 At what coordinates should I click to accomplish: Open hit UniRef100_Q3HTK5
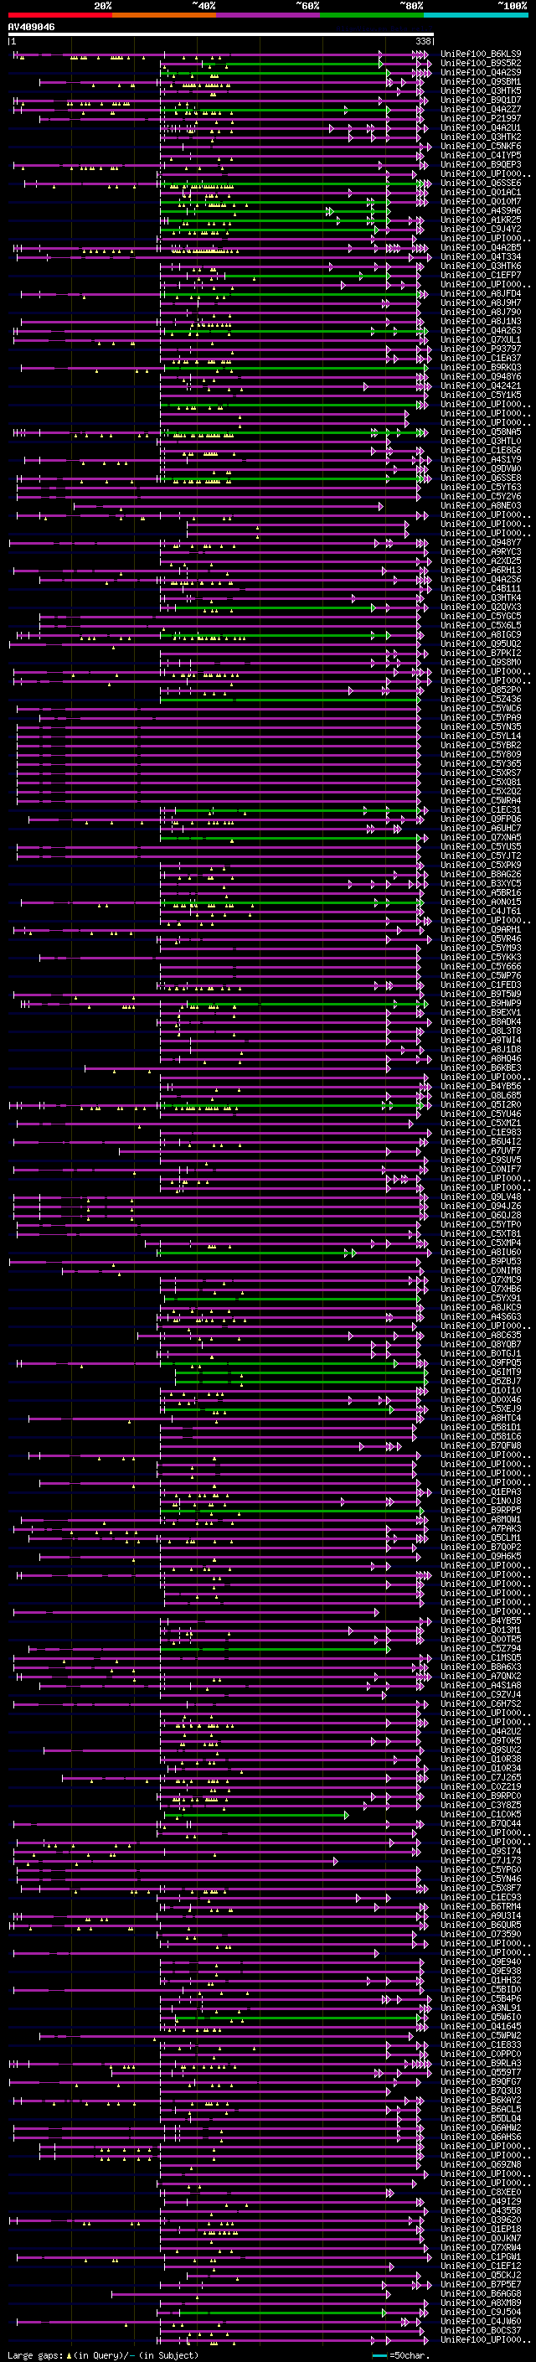(481, 90)
